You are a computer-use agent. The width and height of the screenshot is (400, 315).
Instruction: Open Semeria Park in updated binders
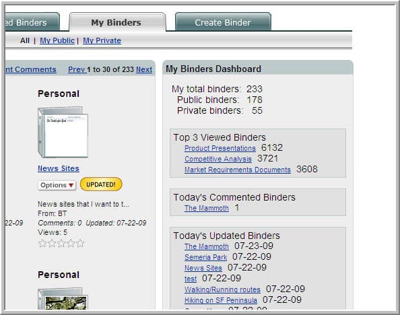tap(205, 257)
